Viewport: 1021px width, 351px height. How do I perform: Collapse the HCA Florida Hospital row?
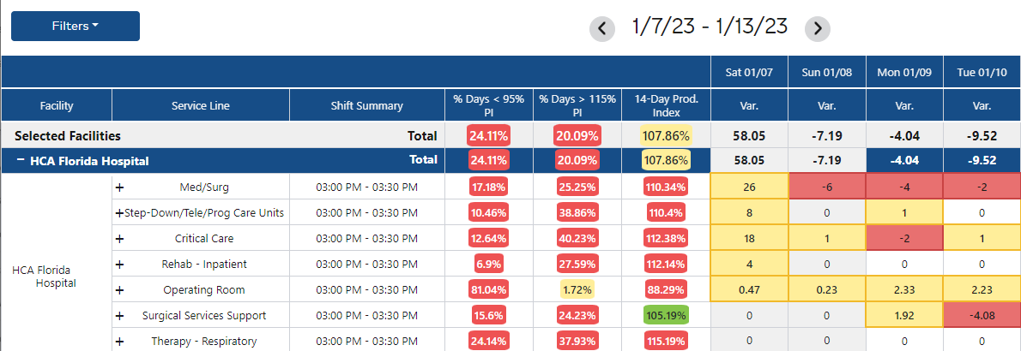tap(18, 161)
